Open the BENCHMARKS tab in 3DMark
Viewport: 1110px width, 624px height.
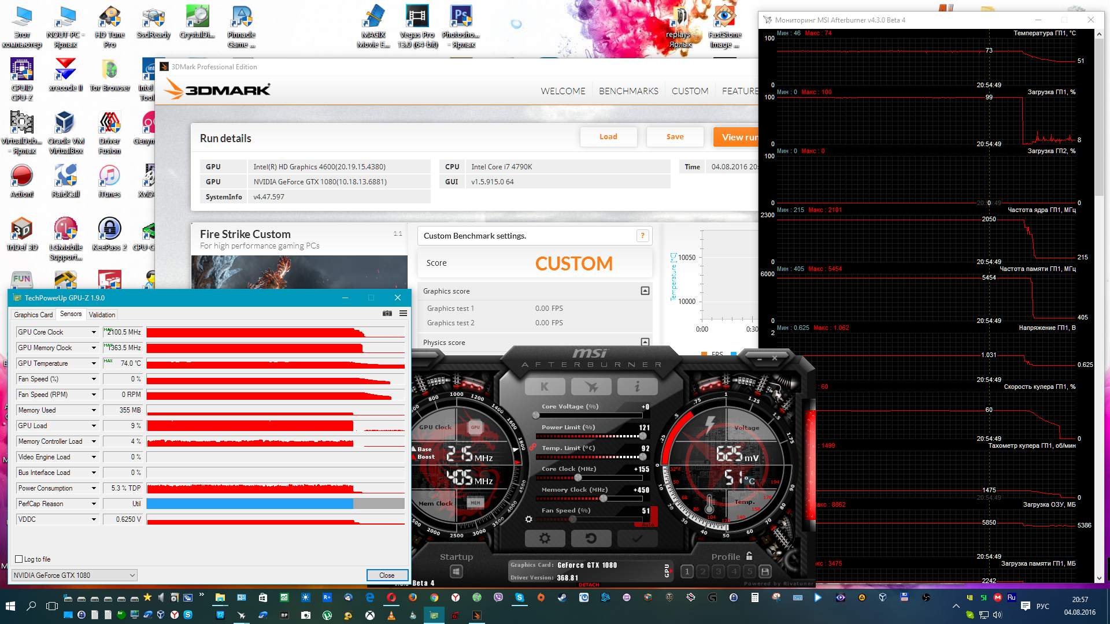(628, 91)
